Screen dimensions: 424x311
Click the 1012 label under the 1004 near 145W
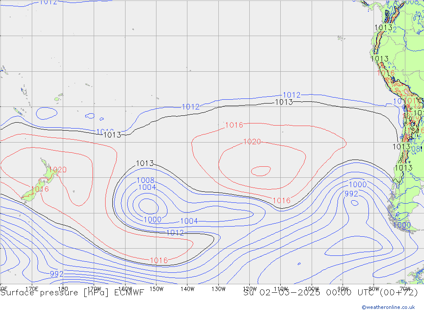[x=175, y=233]
